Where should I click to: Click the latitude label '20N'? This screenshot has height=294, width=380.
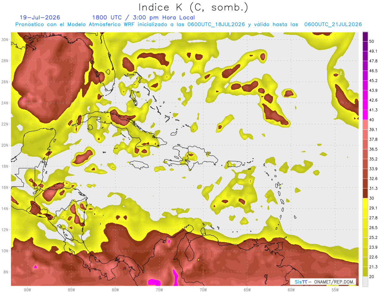pos(5,145)
